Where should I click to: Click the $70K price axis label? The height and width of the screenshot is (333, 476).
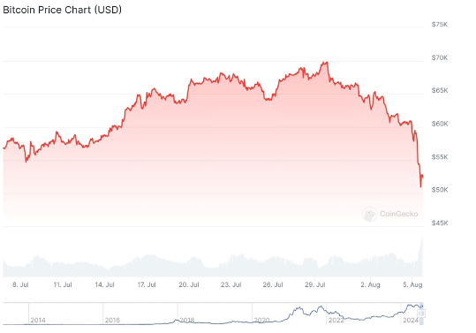(440, 57)
